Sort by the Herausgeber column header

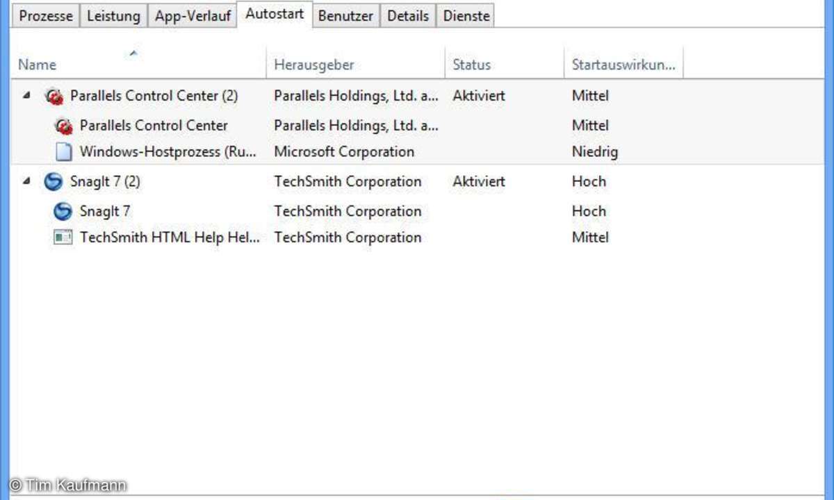coord(356,62)
